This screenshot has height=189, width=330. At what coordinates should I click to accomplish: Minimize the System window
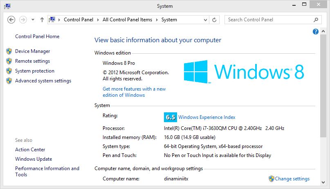[x=294, y=5]
